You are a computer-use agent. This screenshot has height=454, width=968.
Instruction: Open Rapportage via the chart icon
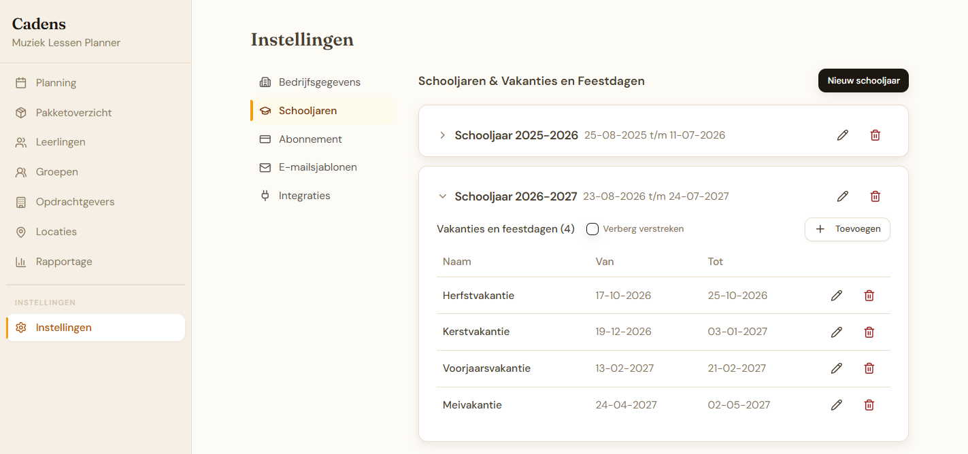click(x=22, y=261)
